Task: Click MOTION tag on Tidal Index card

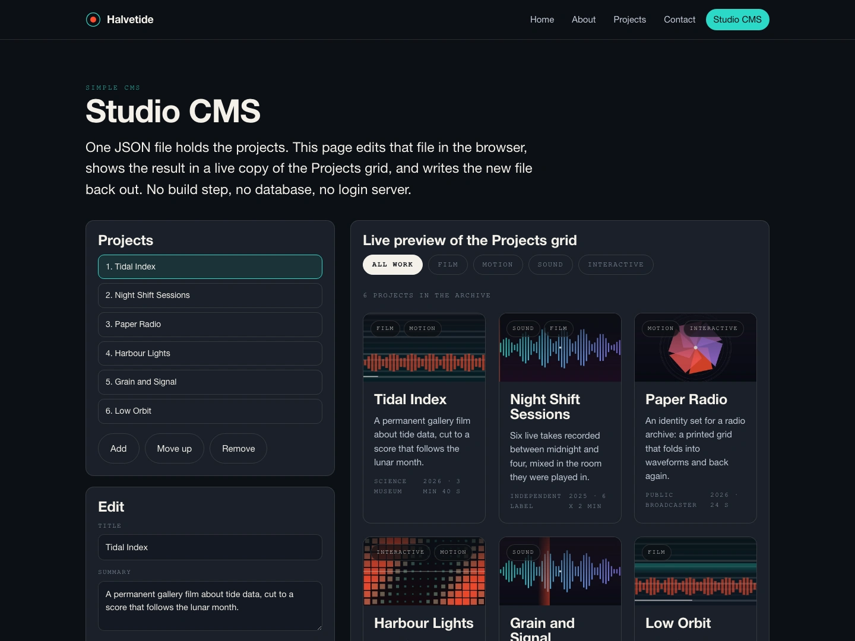Action: tap(422, 328)
